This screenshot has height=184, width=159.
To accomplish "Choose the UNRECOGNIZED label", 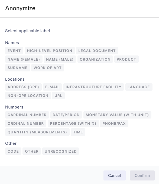I will click(x=61, y=151).
